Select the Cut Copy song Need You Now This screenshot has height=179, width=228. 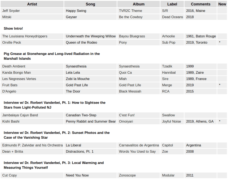77,175
